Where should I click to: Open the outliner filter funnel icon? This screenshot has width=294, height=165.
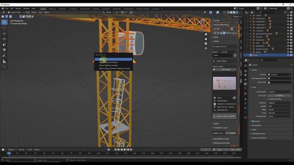click(286, 12)
